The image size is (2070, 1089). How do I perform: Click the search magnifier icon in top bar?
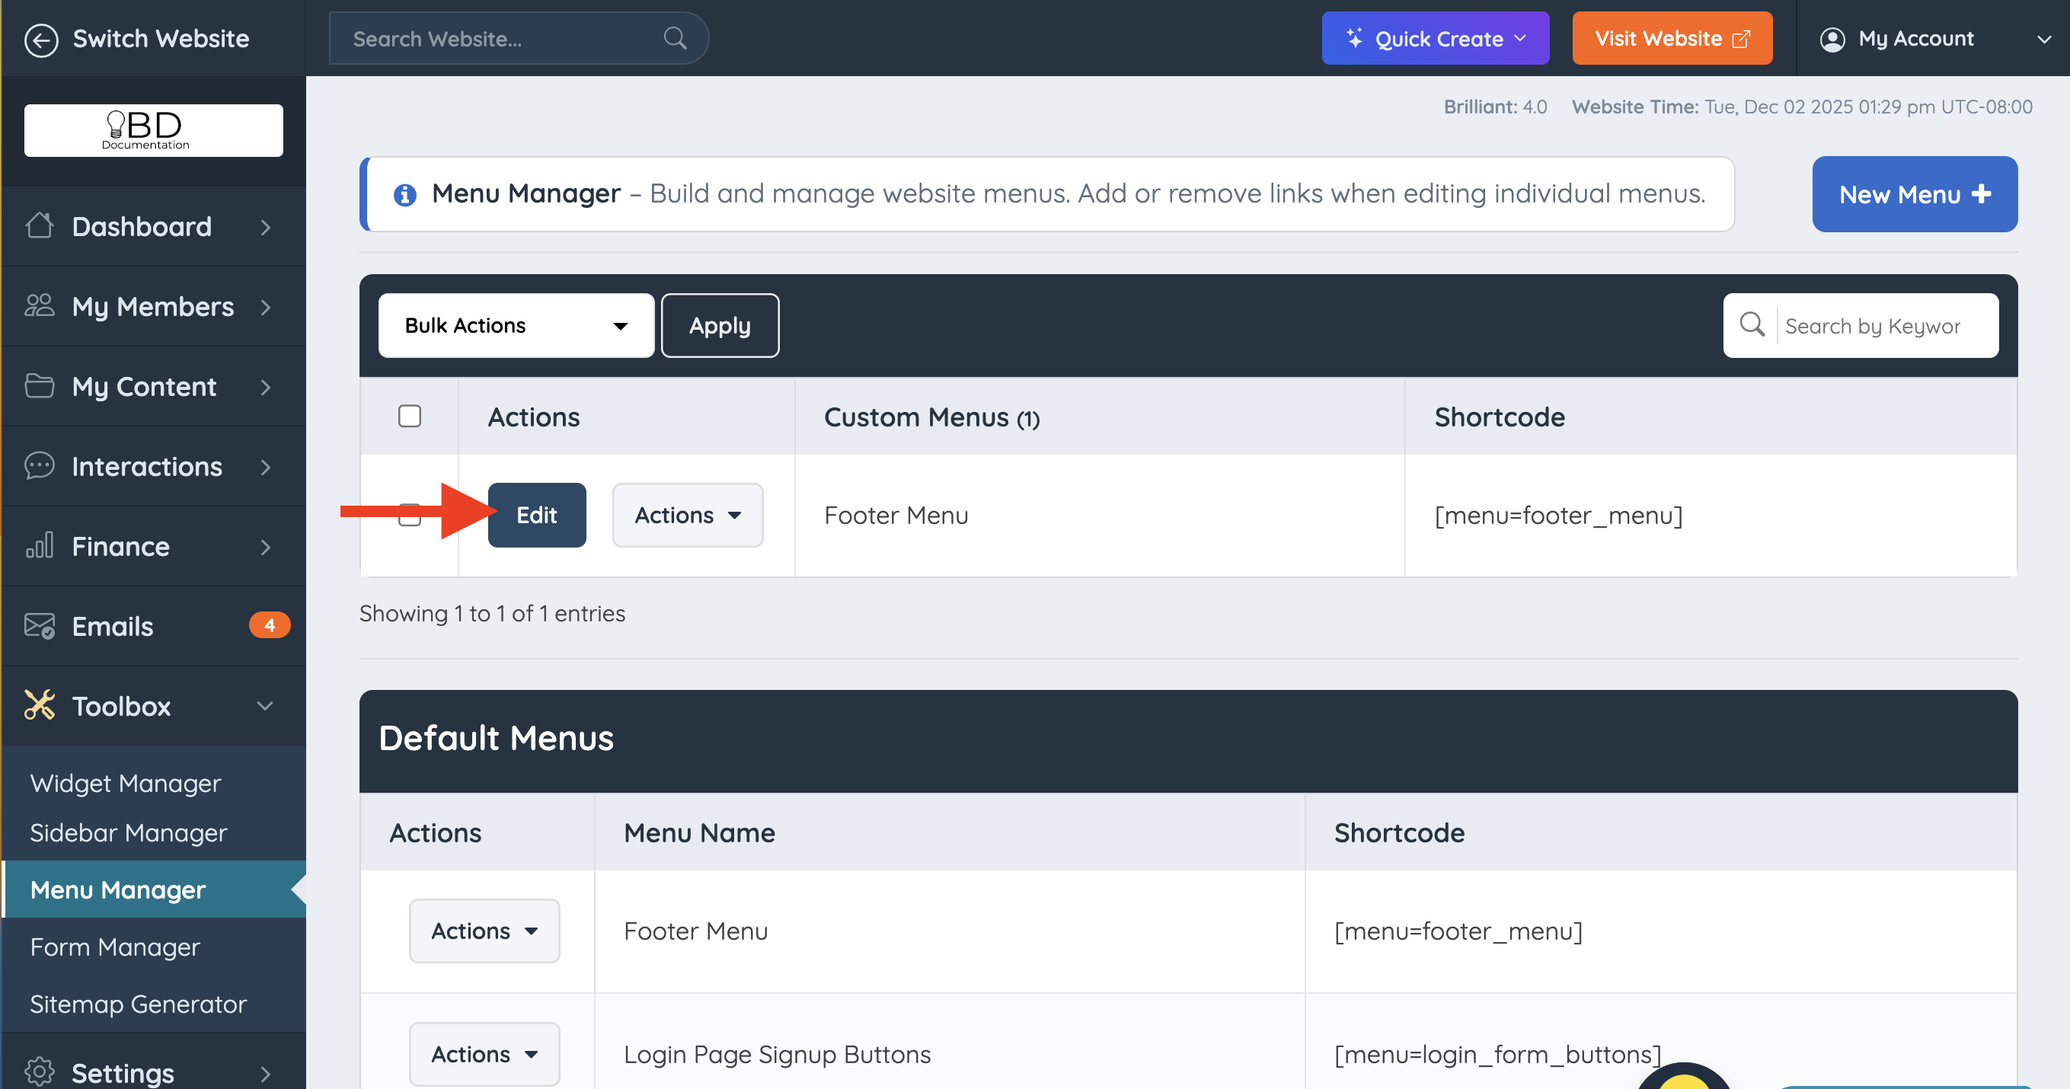(675, 38)
